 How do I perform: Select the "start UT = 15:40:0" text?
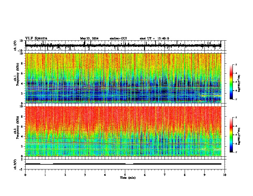[154, 38]
